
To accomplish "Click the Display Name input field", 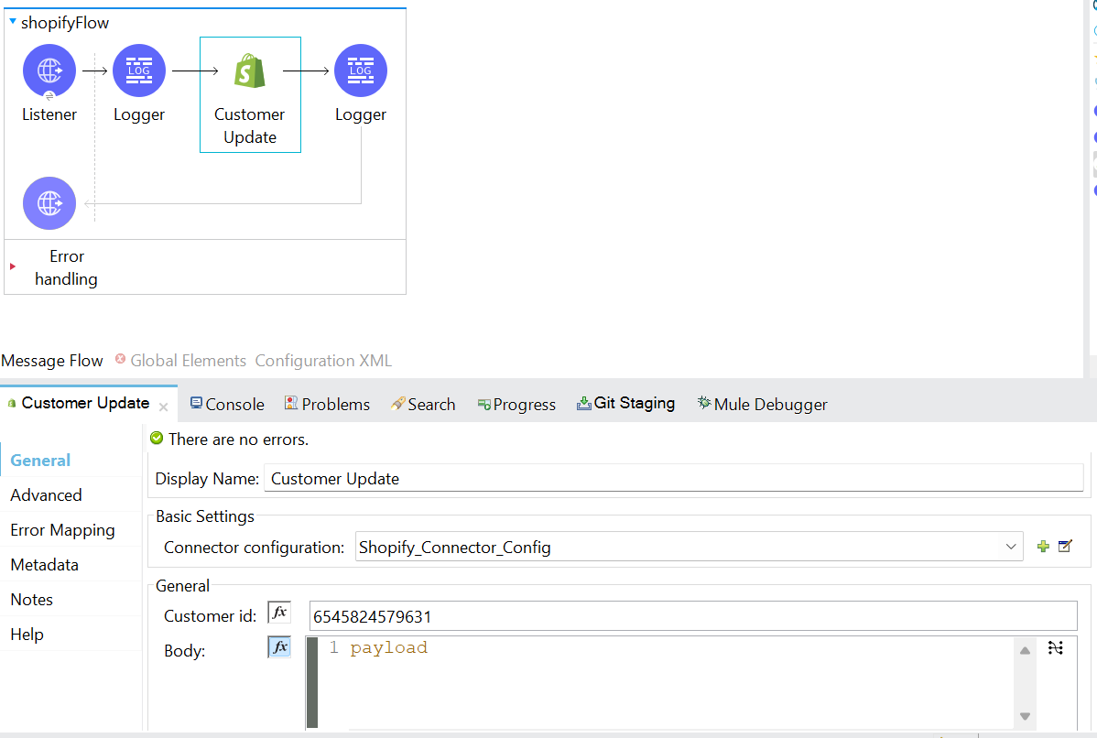I will point(673,478).
